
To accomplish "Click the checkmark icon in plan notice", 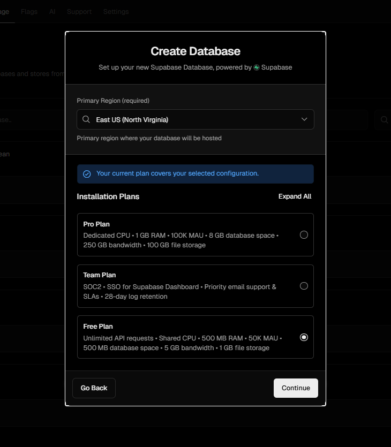I will coord(87,174).
